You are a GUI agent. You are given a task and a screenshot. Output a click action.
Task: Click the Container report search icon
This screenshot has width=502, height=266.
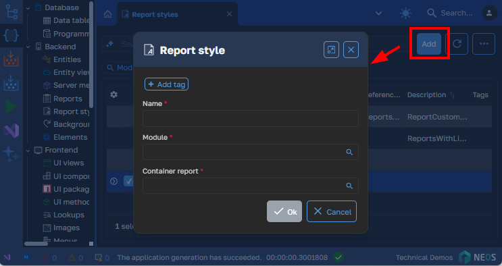coord(349,186)
